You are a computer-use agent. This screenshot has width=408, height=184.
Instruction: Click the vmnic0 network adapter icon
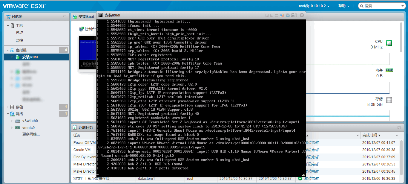tap(18, 128)
